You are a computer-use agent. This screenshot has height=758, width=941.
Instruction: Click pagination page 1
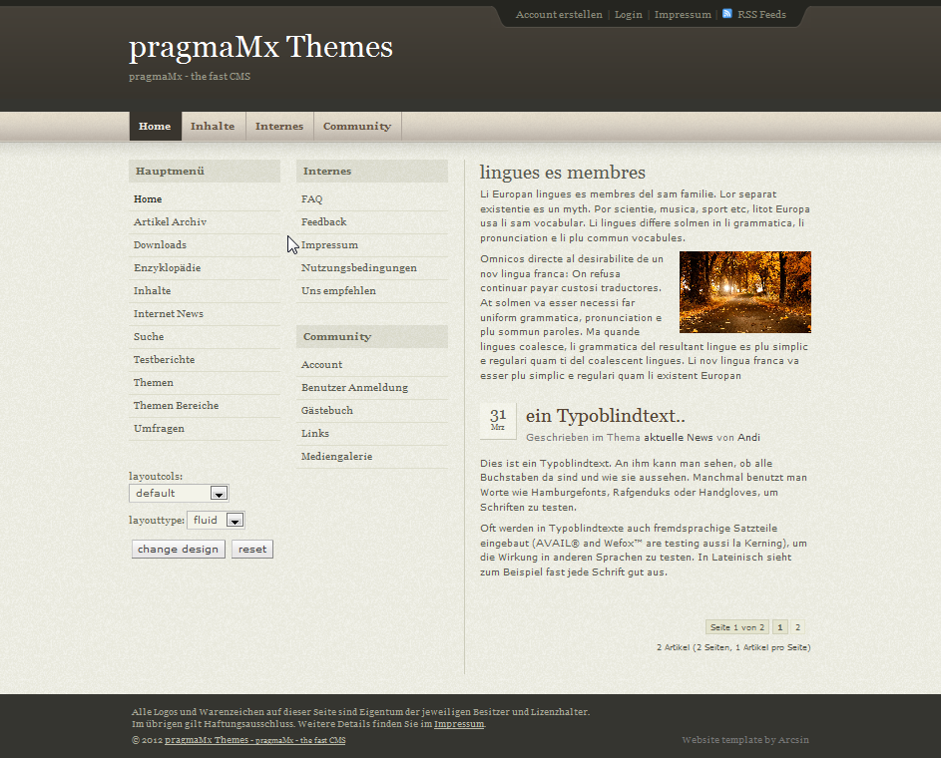[x=779, y=627]
